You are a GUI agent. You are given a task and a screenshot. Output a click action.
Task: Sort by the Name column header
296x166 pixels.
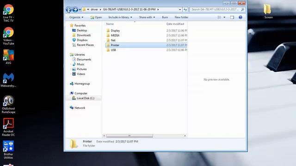click(x=110, y=24)
